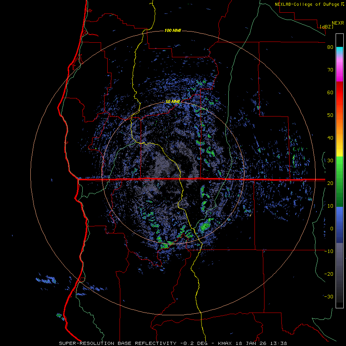
Task: Click the 50 value on the dBZ scale
Action: 330,115
